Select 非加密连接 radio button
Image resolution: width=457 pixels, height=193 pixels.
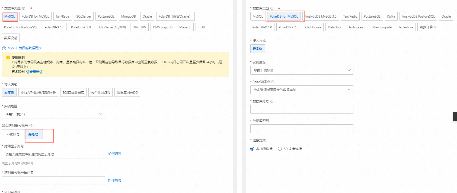pos(252,149)
